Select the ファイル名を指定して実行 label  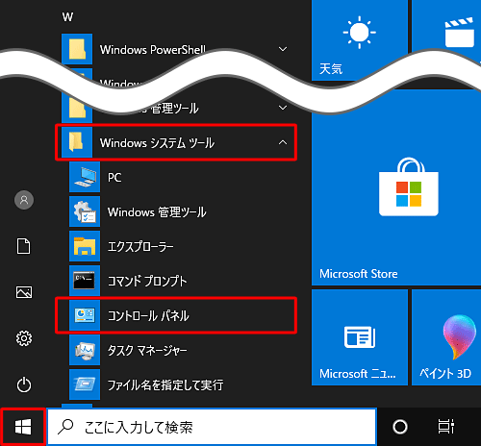tap(165, 384)
